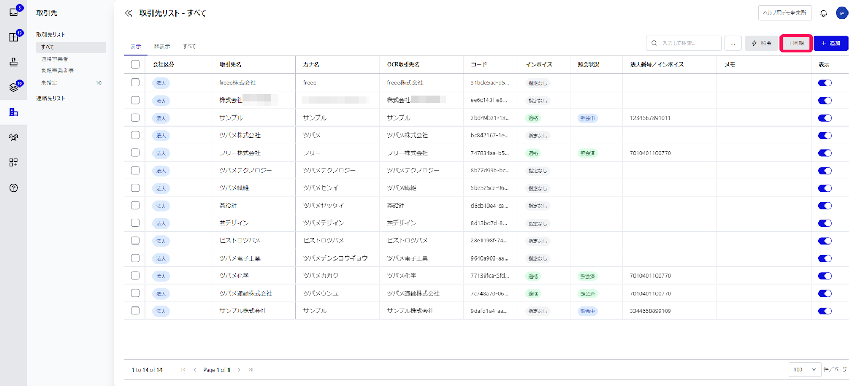
Task: Go to the last page arrow
Action: click(x=250, y=369)
